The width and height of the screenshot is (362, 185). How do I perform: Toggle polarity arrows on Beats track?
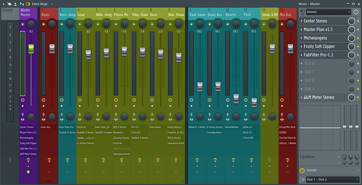click(x=43, y=115)
